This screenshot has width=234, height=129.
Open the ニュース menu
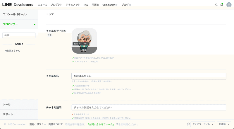pos(42,5)
